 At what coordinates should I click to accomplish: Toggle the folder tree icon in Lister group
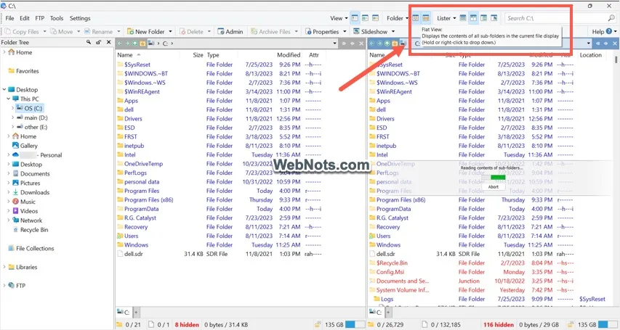pos(483,18)
